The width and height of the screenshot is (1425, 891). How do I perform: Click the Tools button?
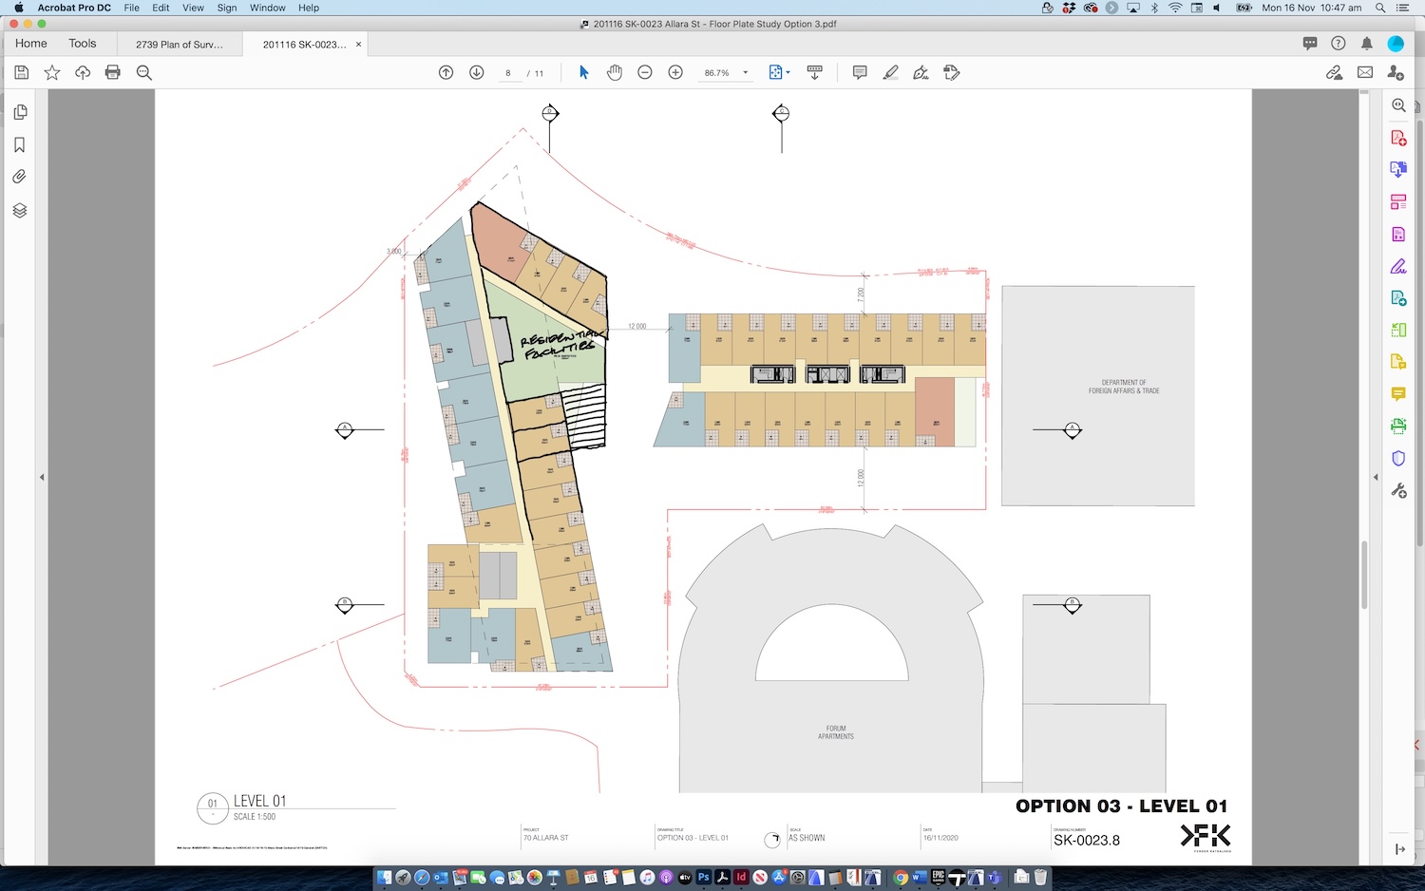[x=83, y=44]
